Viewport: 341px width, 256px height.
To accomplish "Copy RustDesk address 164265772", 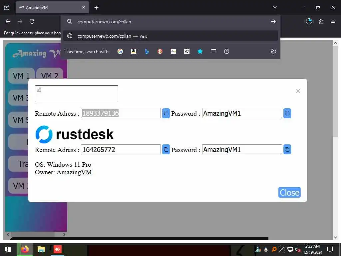I will (166, 150).
